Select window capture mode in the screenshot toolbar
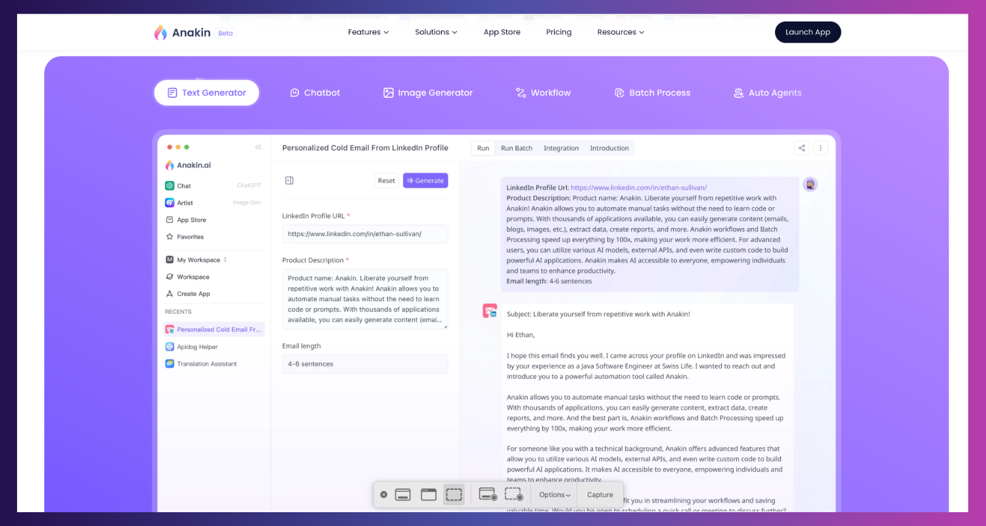Image resolution: width=986 pixels, height=526 pixels. [x=428, y=494]
